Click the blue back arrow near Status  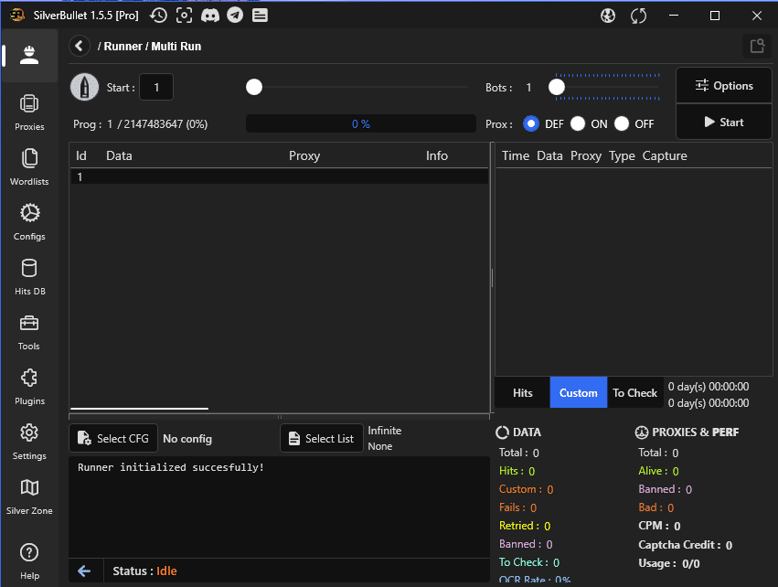coord(84,571)
